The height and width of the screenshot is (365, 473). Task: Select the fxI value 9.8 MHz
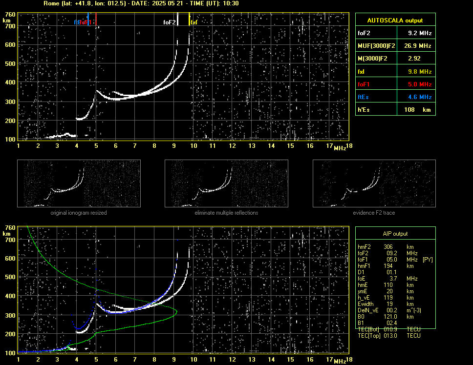[x=416, y=71]
